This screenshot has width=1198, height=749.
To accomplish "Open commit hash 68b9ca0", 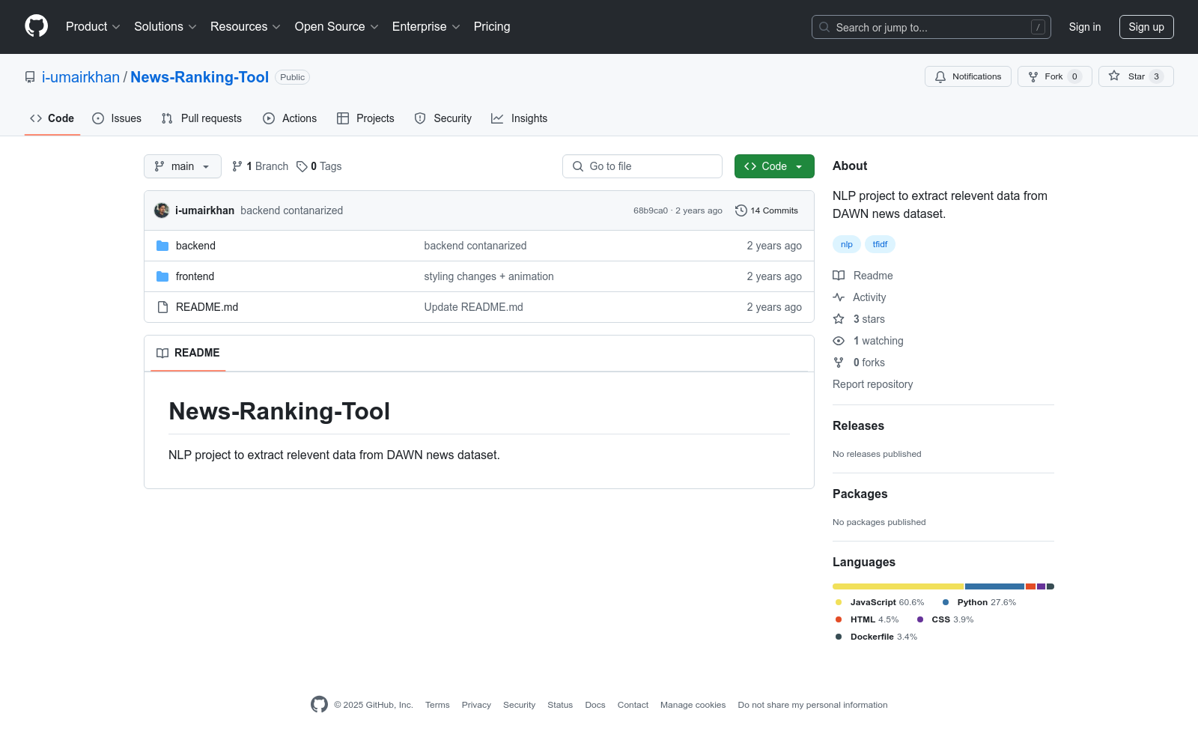I will (651, 210).
